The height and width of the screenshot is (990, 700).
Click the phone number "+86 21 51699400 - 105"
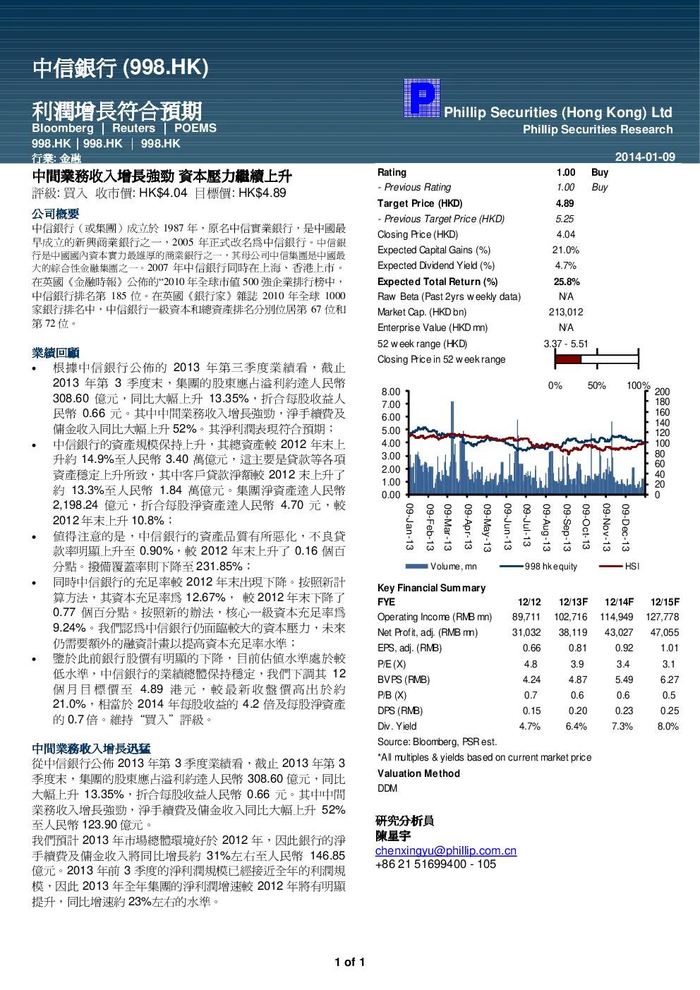[x=435, y=864]
